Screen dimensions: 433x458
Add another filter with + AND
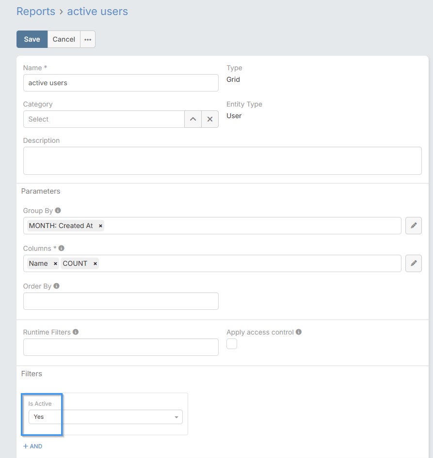pyautogui.click(x=32, y=446)
